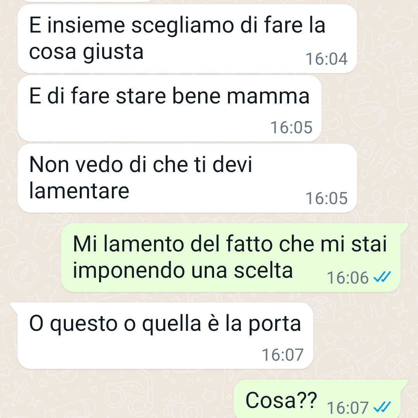Click the word 'porta' in the received message
This screenshot has height=418, width=418.
pos(274,325)
